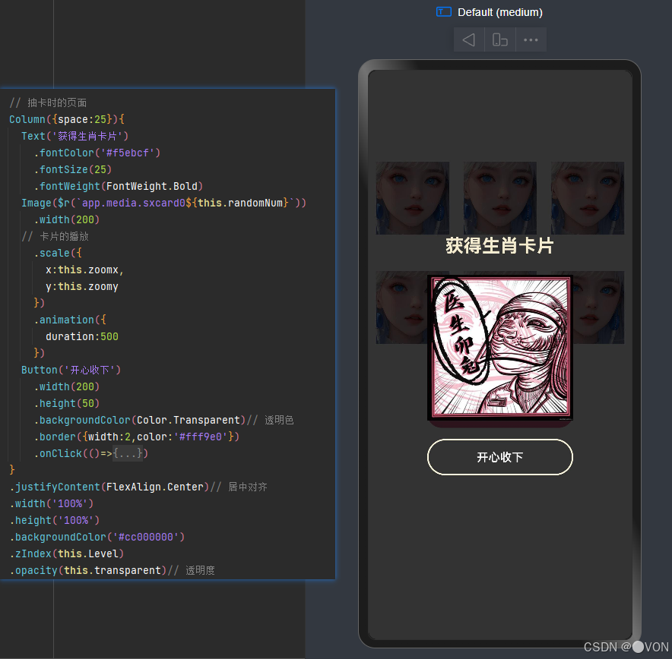
Task: Click the Column({space:25}){ code line
Action: pos(67,119)
